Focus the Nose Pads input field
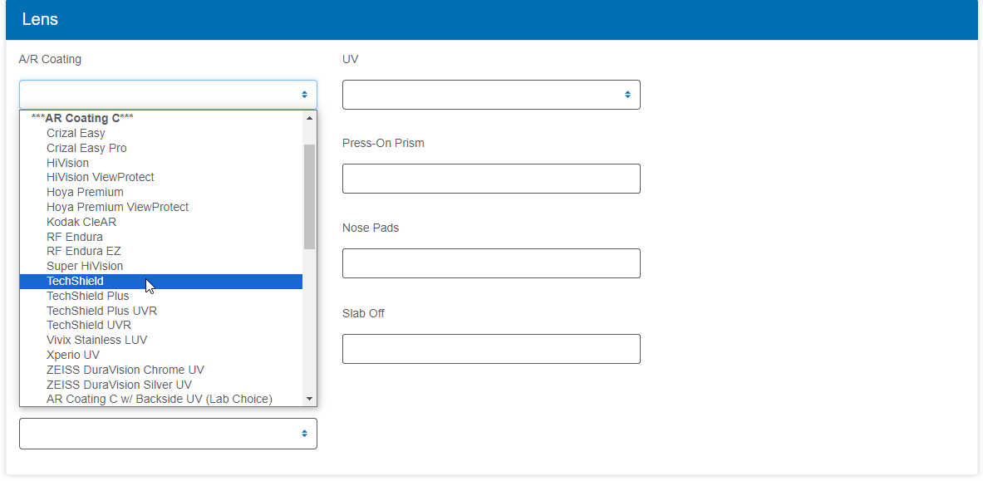The width and height of the screenshot is (983, 481). pos(491,263)
